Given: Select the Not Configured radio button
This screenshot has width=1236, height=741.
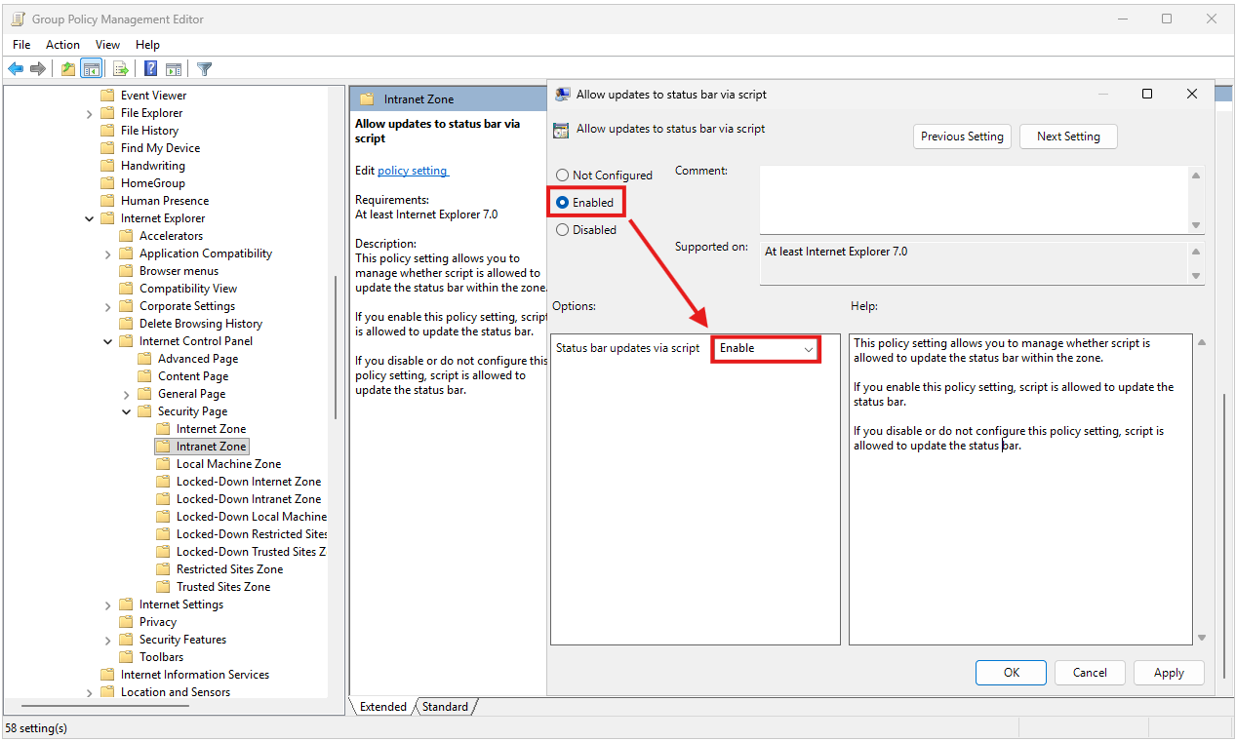Looking at the screenshot, I should pyautogui.click(x=563, y=175).
